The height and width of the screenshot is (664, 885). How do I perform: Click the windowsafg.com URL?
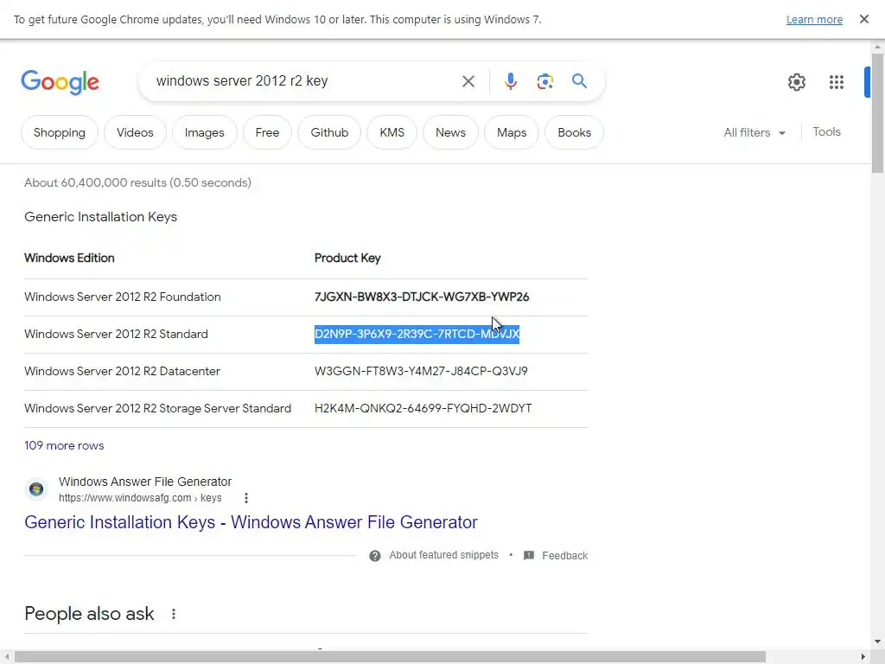point(140,498)
